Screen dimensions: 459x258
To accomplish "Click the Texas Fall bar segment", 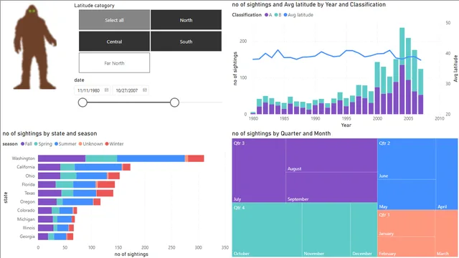I will pos(49,193).
